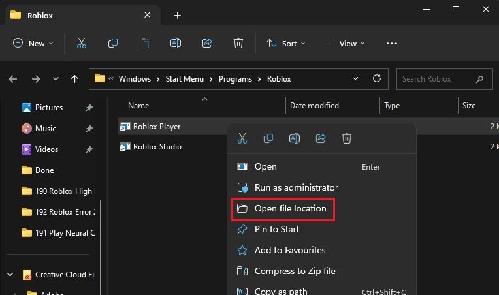Click the Cut icon in the toolbar
Viewport: 499px width, 295px height.
[82, 43]
